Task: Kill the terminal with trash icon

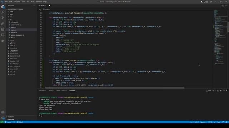Action: pos(221,91)
